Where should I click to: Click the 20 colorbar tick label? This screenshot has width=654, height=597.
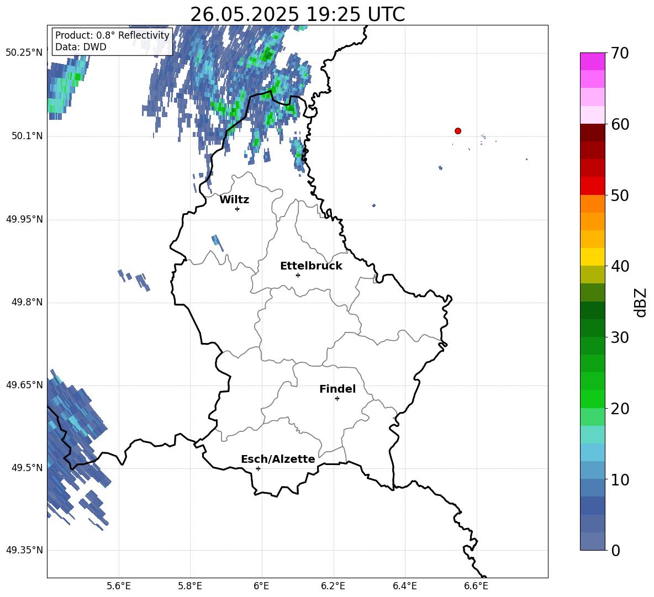(x=620, y=408)
